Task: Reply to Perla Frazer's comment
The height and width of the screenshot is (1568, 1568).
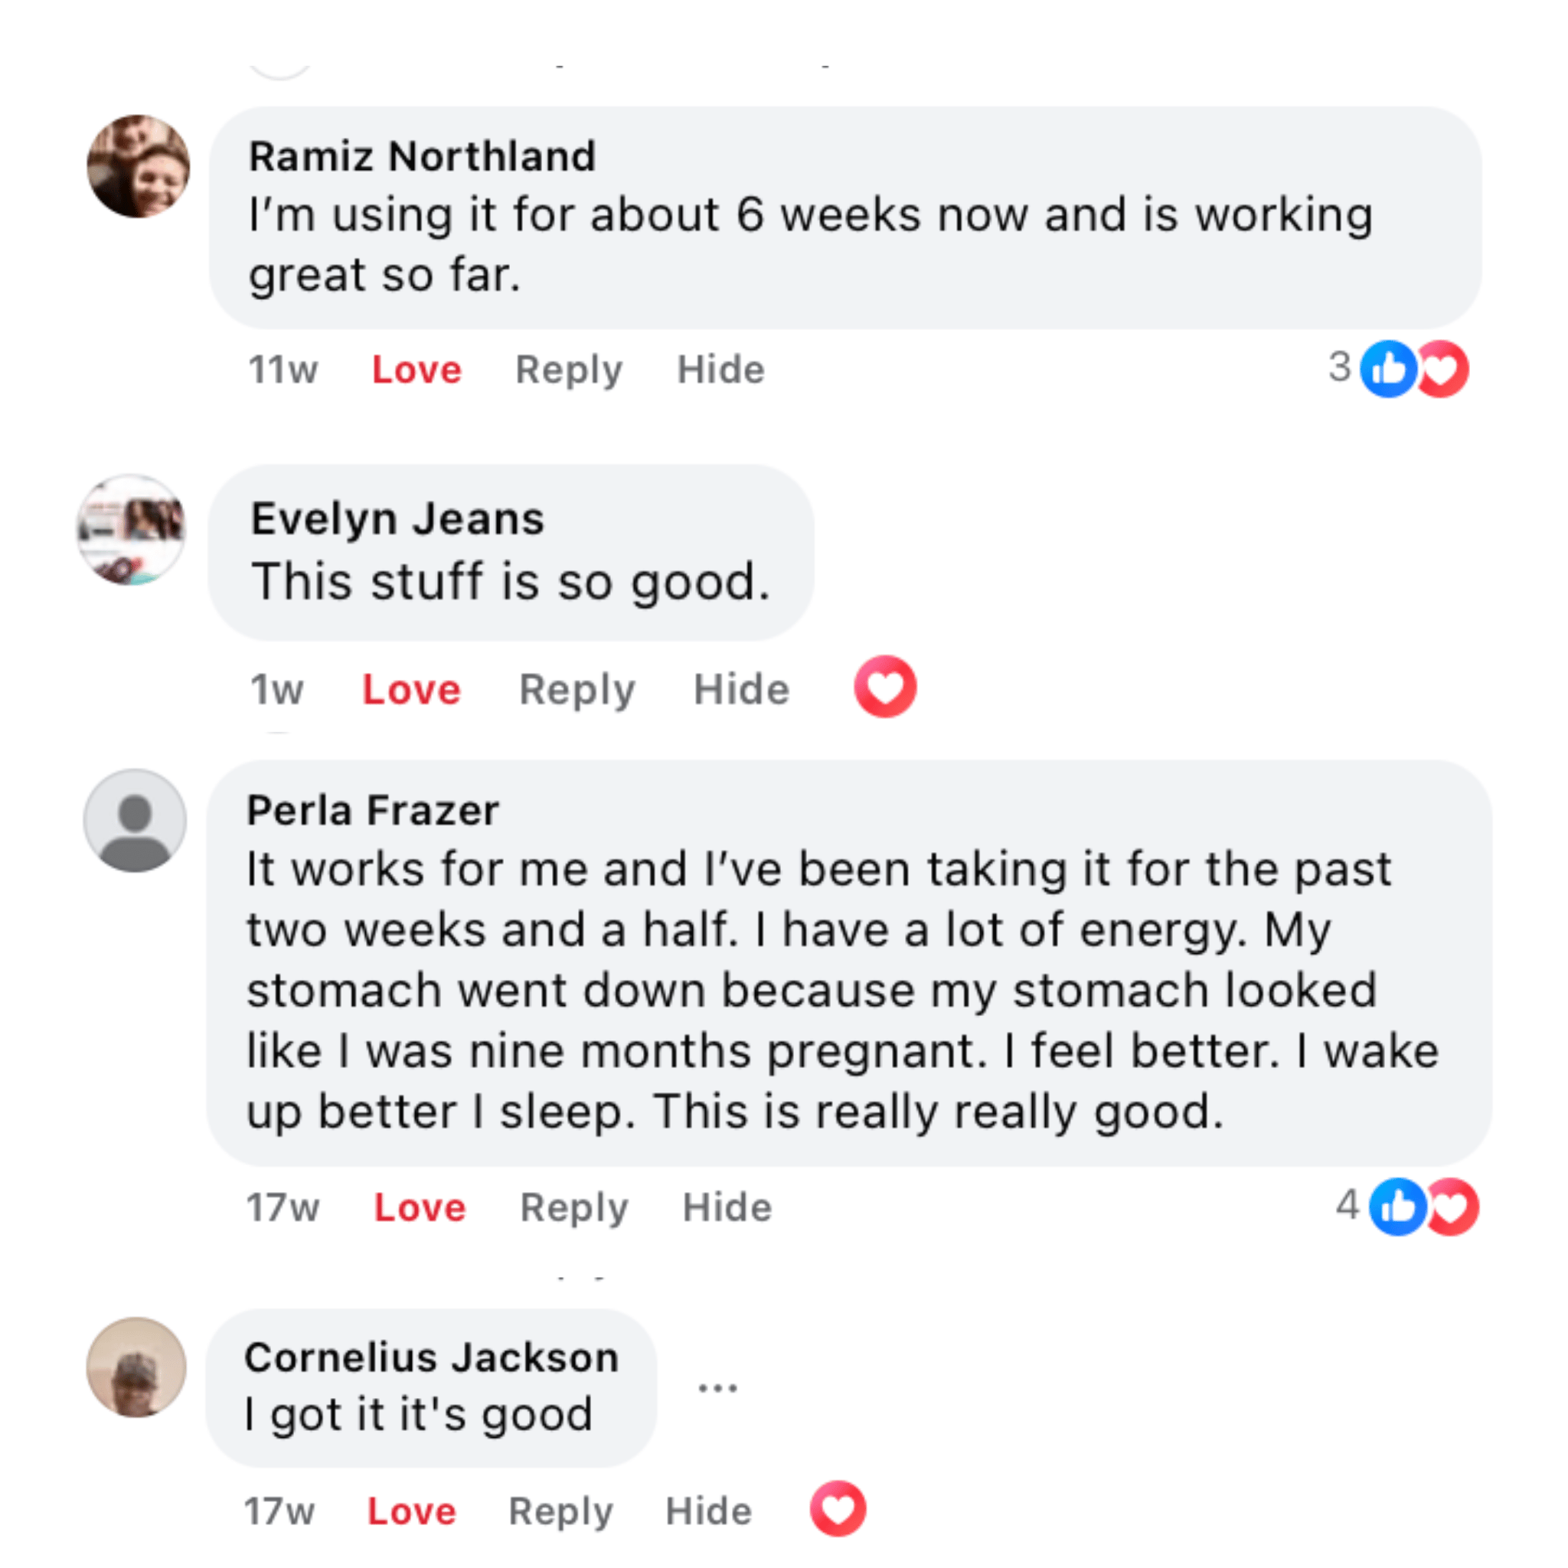Action: pyautogui.click(x=573, y=1207)
